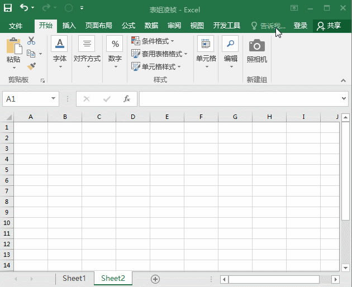The width and height of the screenshot is (352, 287).
Task: Click the 登录 sign-in button
Action: [x=301, y=26]
